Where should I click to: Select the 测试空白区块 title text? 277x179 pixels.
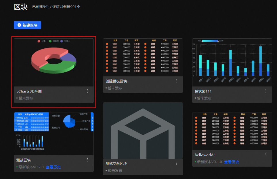[116, 164]
